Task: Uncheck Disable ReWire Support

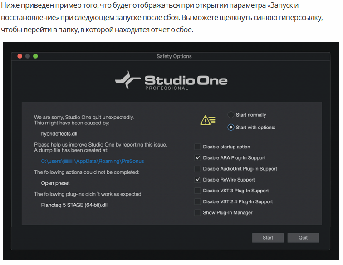Action: click(197, 180)
